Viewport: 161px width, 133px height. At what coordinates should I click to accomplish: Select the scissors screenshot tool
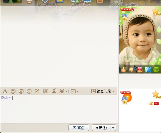click(62, 91)
